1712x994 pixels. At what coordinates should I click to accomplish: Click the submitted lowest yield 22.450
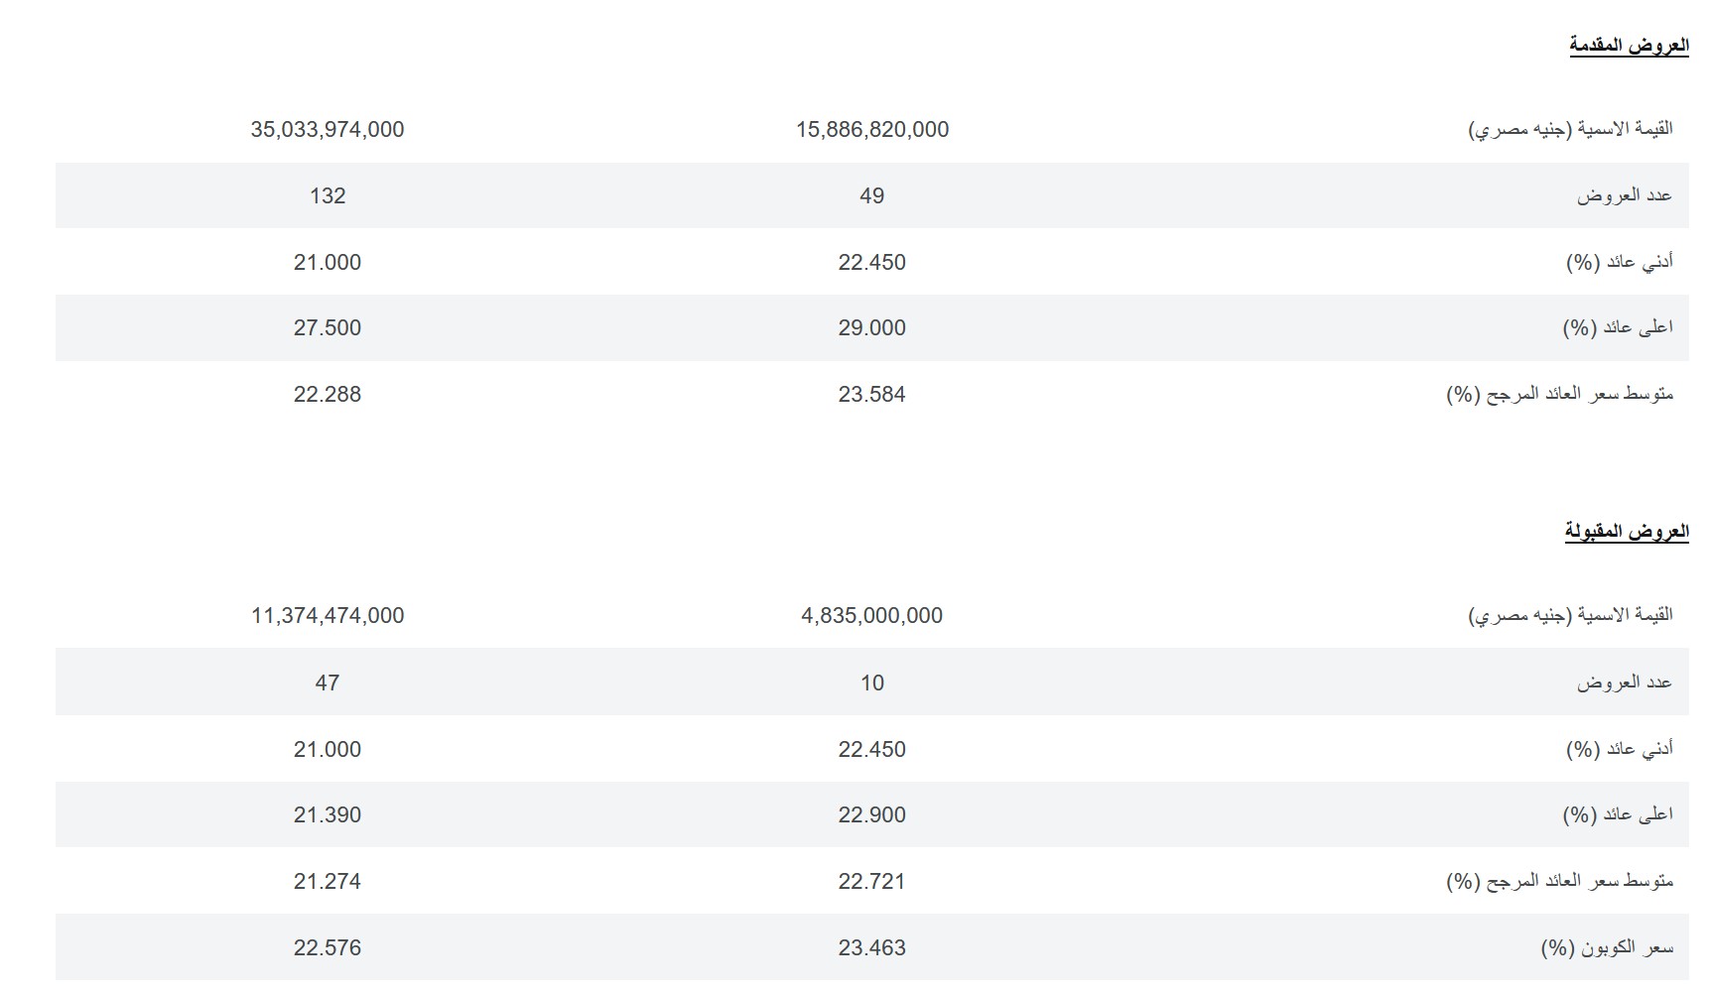(871, 263)
